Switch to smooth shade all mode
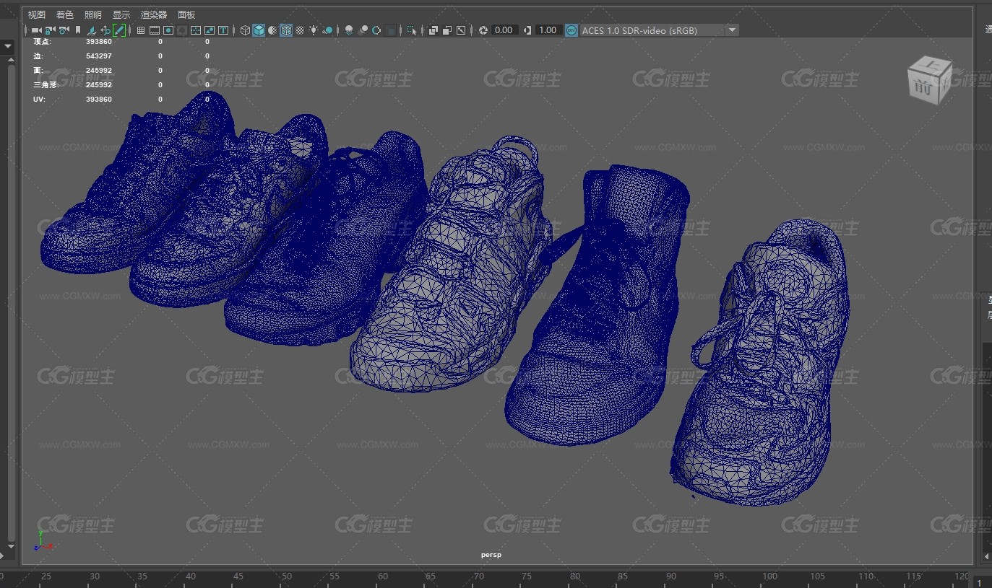The width and height of the screenshot is (992, 588). click(x=259, y=30)
